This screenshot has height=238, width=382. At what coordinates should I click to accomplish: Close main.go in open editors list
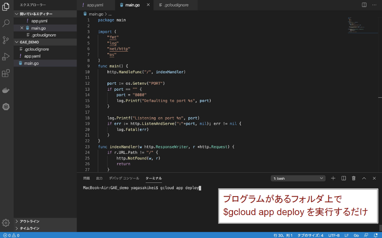22,28
